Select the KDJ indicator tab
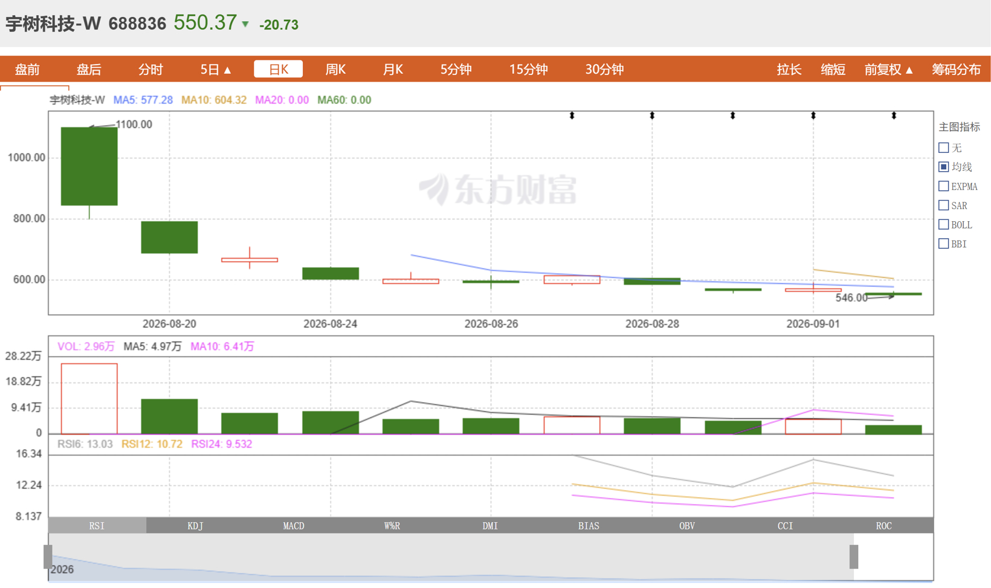Image resolution: width=991 pixels, height=588 pixels. click(x=195, y=526)
